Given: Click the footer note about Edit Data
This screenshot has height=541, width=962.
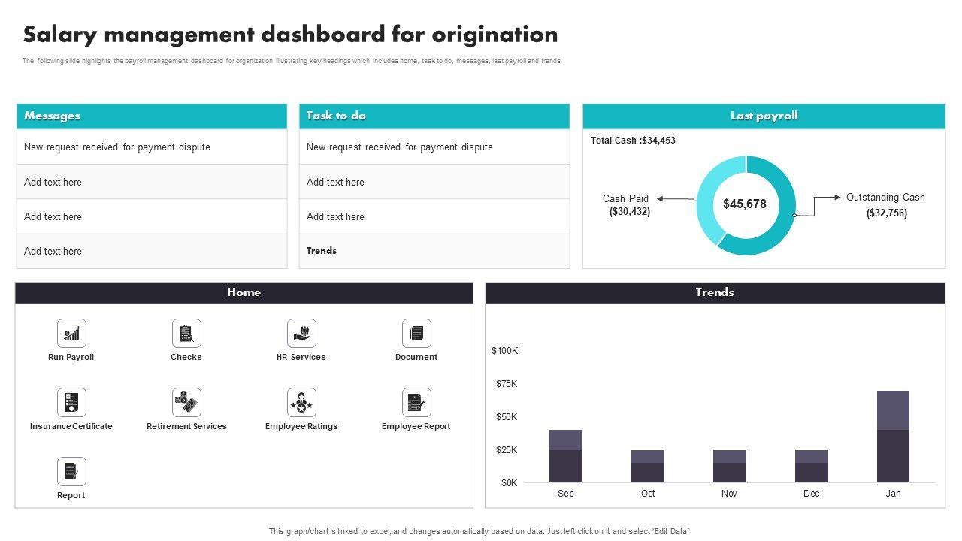Looking at the screenshot, I should pos(480,531).
